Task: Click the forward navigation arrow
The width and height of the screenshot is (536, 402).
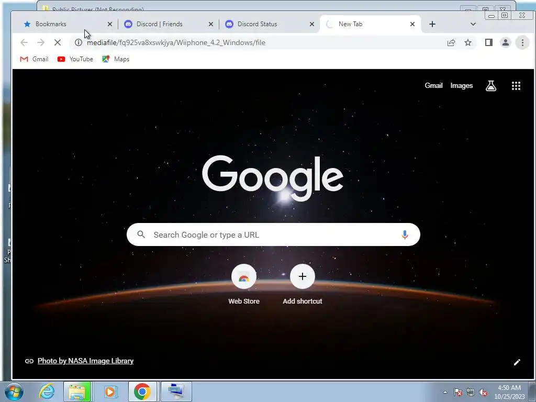Action: pyautogui.click(x=41, y=42)
